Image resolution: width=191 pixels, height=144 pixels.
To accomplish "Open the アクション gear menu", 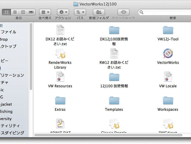I will point(63,12).
